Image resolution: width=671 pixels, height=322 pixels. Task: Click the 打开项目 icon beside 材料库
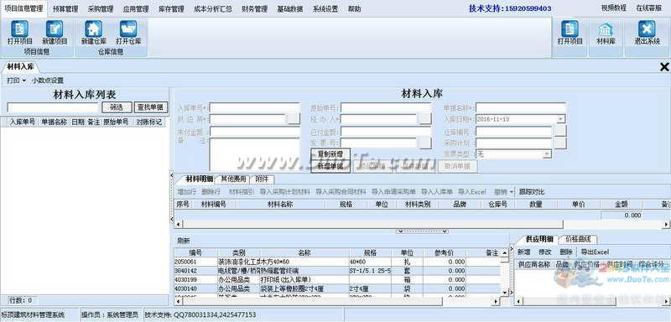click(570, 29)
